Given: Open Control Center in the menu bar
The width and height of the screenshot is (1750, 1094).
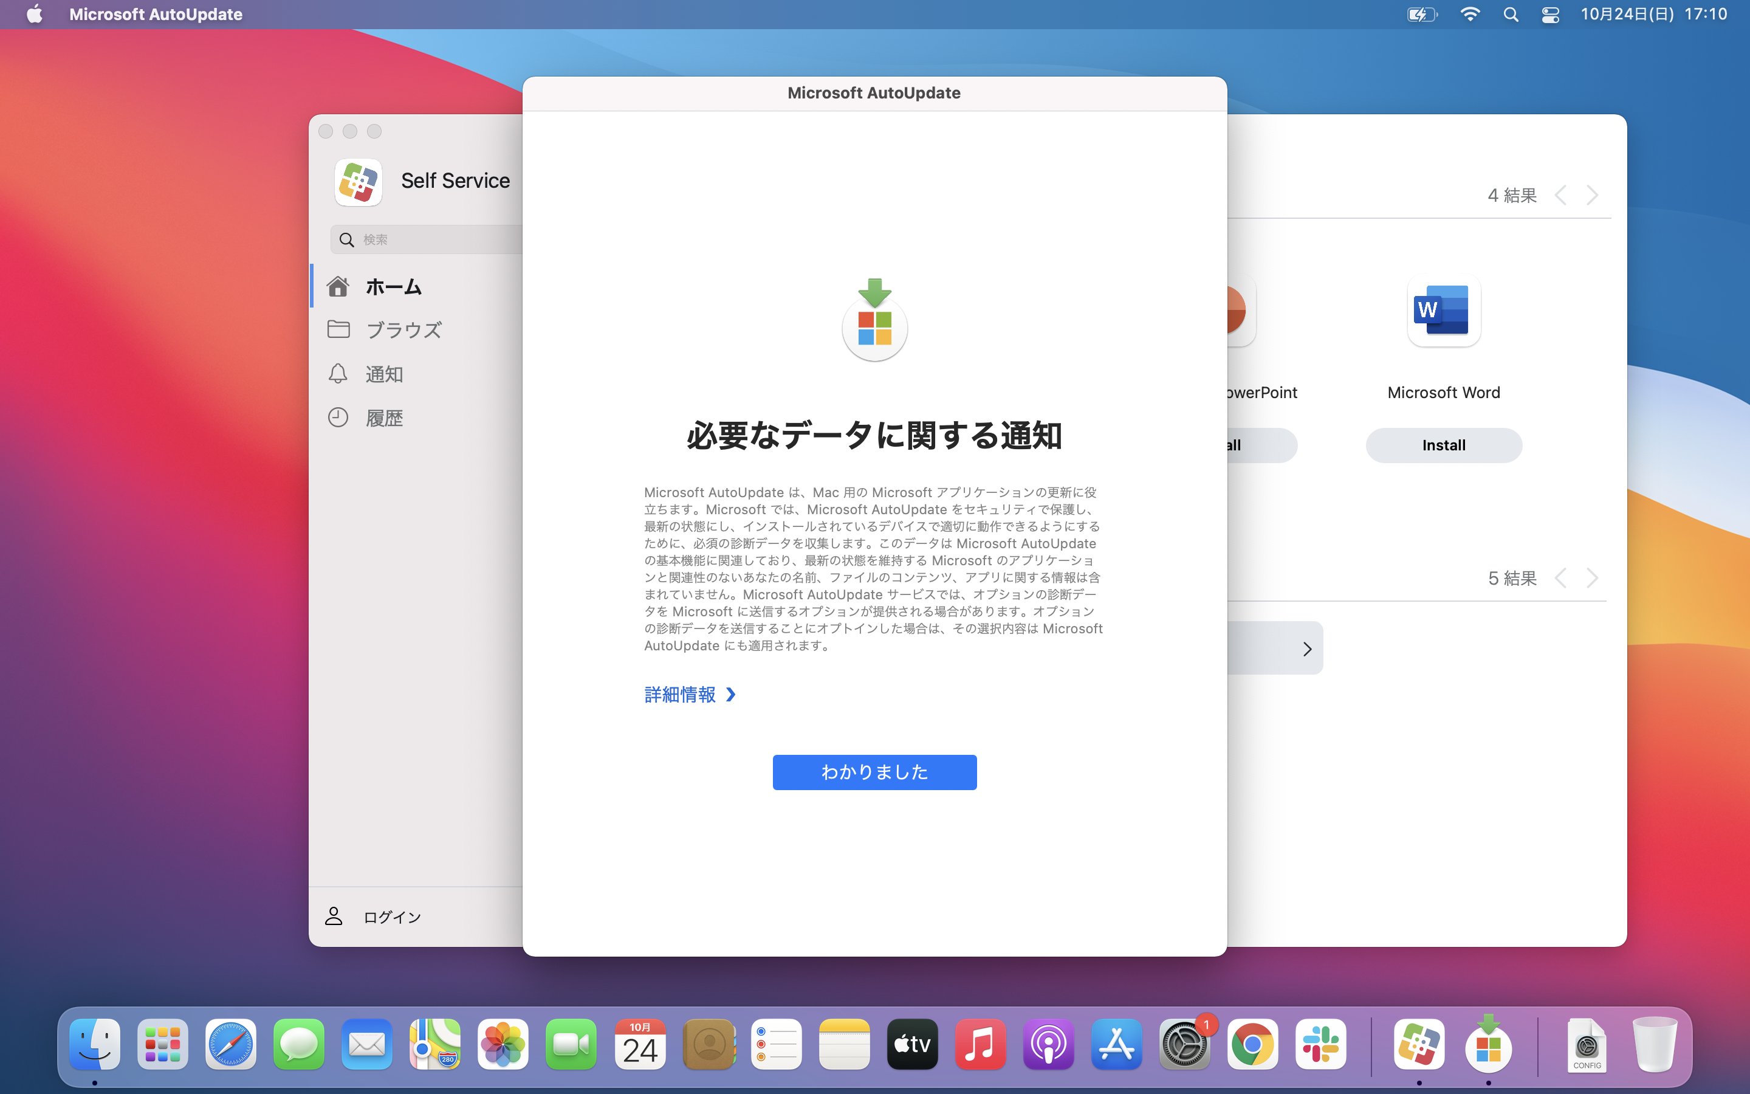Looking at the screenshot, I should coord(1549,15).
